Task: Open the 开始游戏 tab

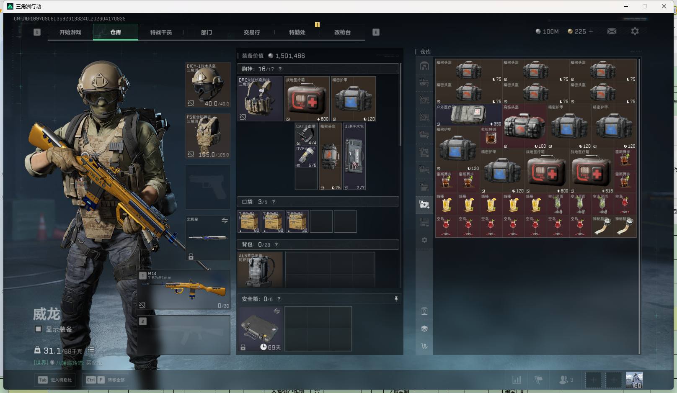Action: (70, 32)
